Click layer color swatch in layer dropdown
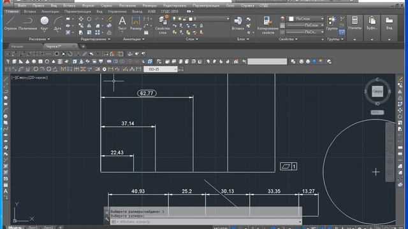408x229 pixels. (x=191, y=18)
